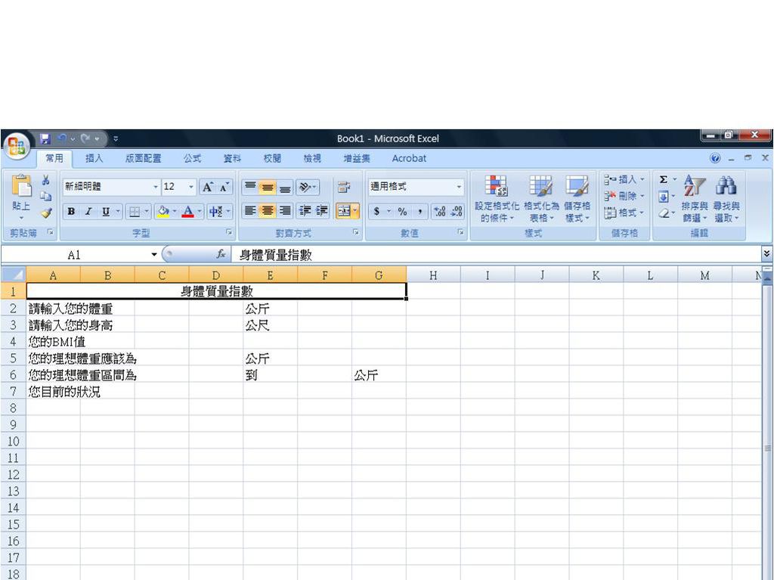Increase indent of cell text

coord(322,211)
